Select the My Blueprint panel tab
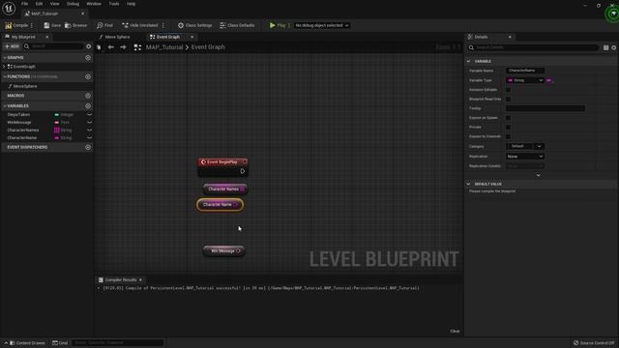 [x=23, y=37]
